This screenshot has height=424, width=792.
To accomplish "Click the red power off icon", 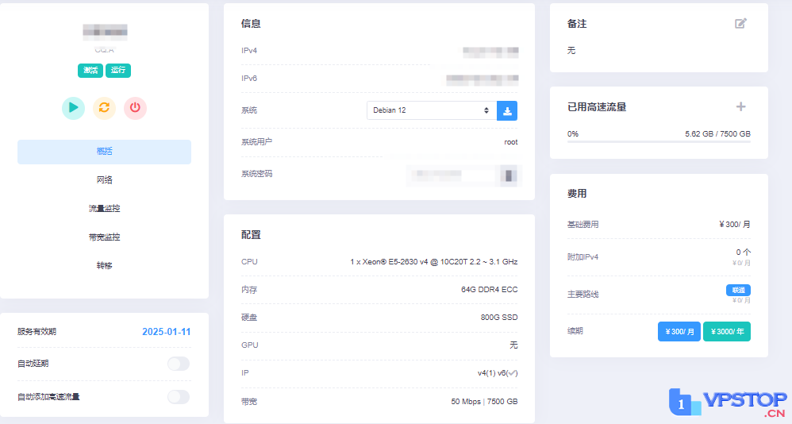I will 135,108.
